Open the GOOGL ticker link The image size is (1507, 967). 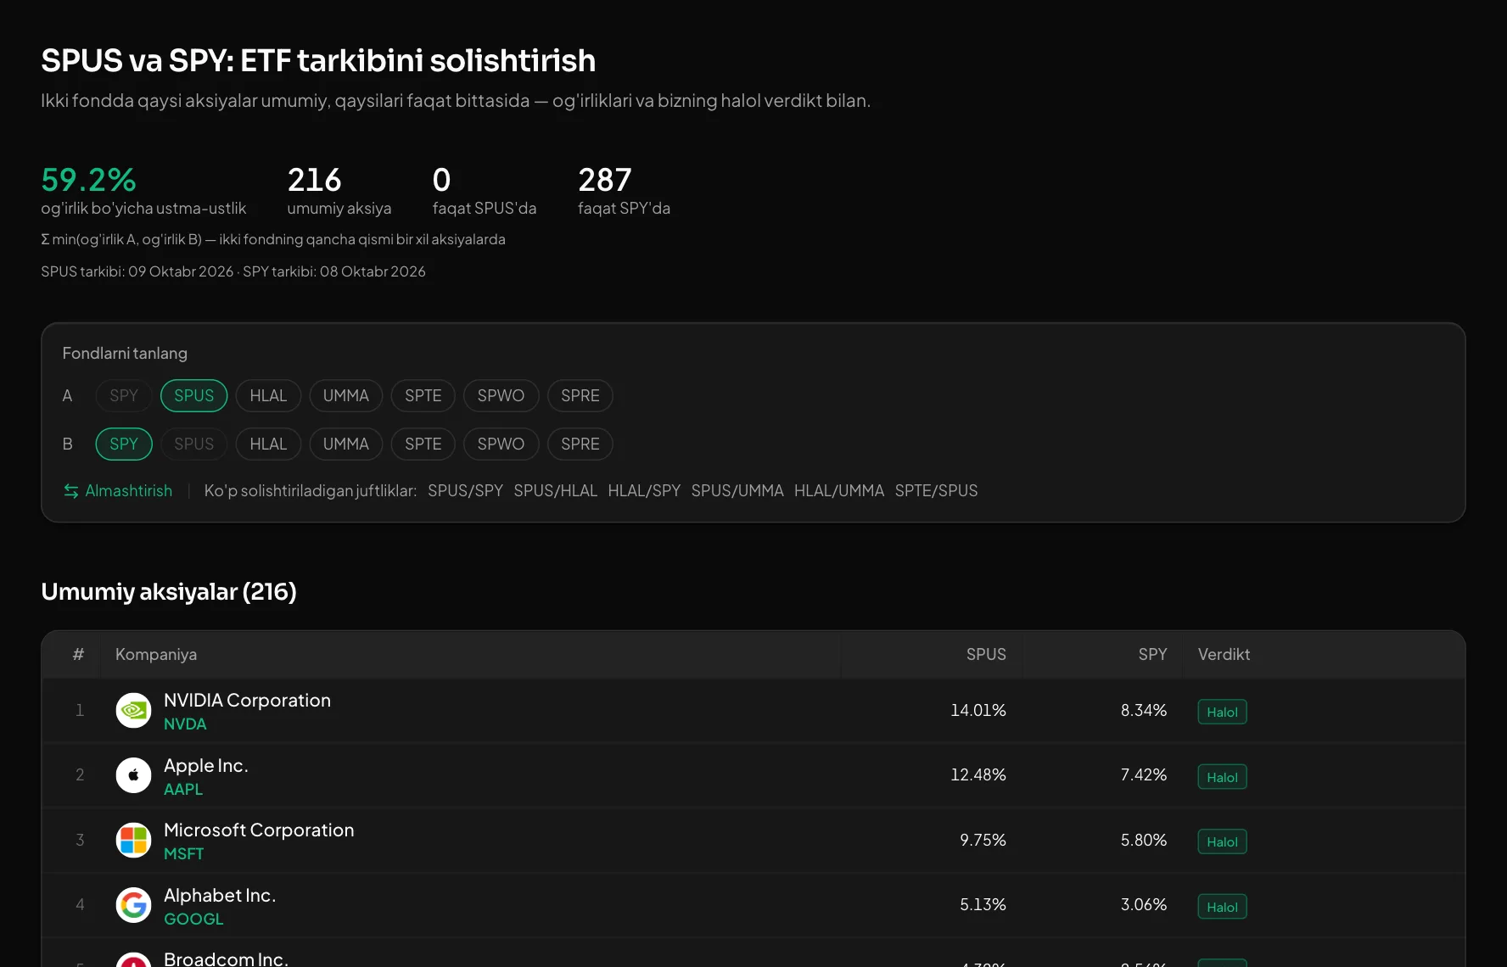pos(193,919)
